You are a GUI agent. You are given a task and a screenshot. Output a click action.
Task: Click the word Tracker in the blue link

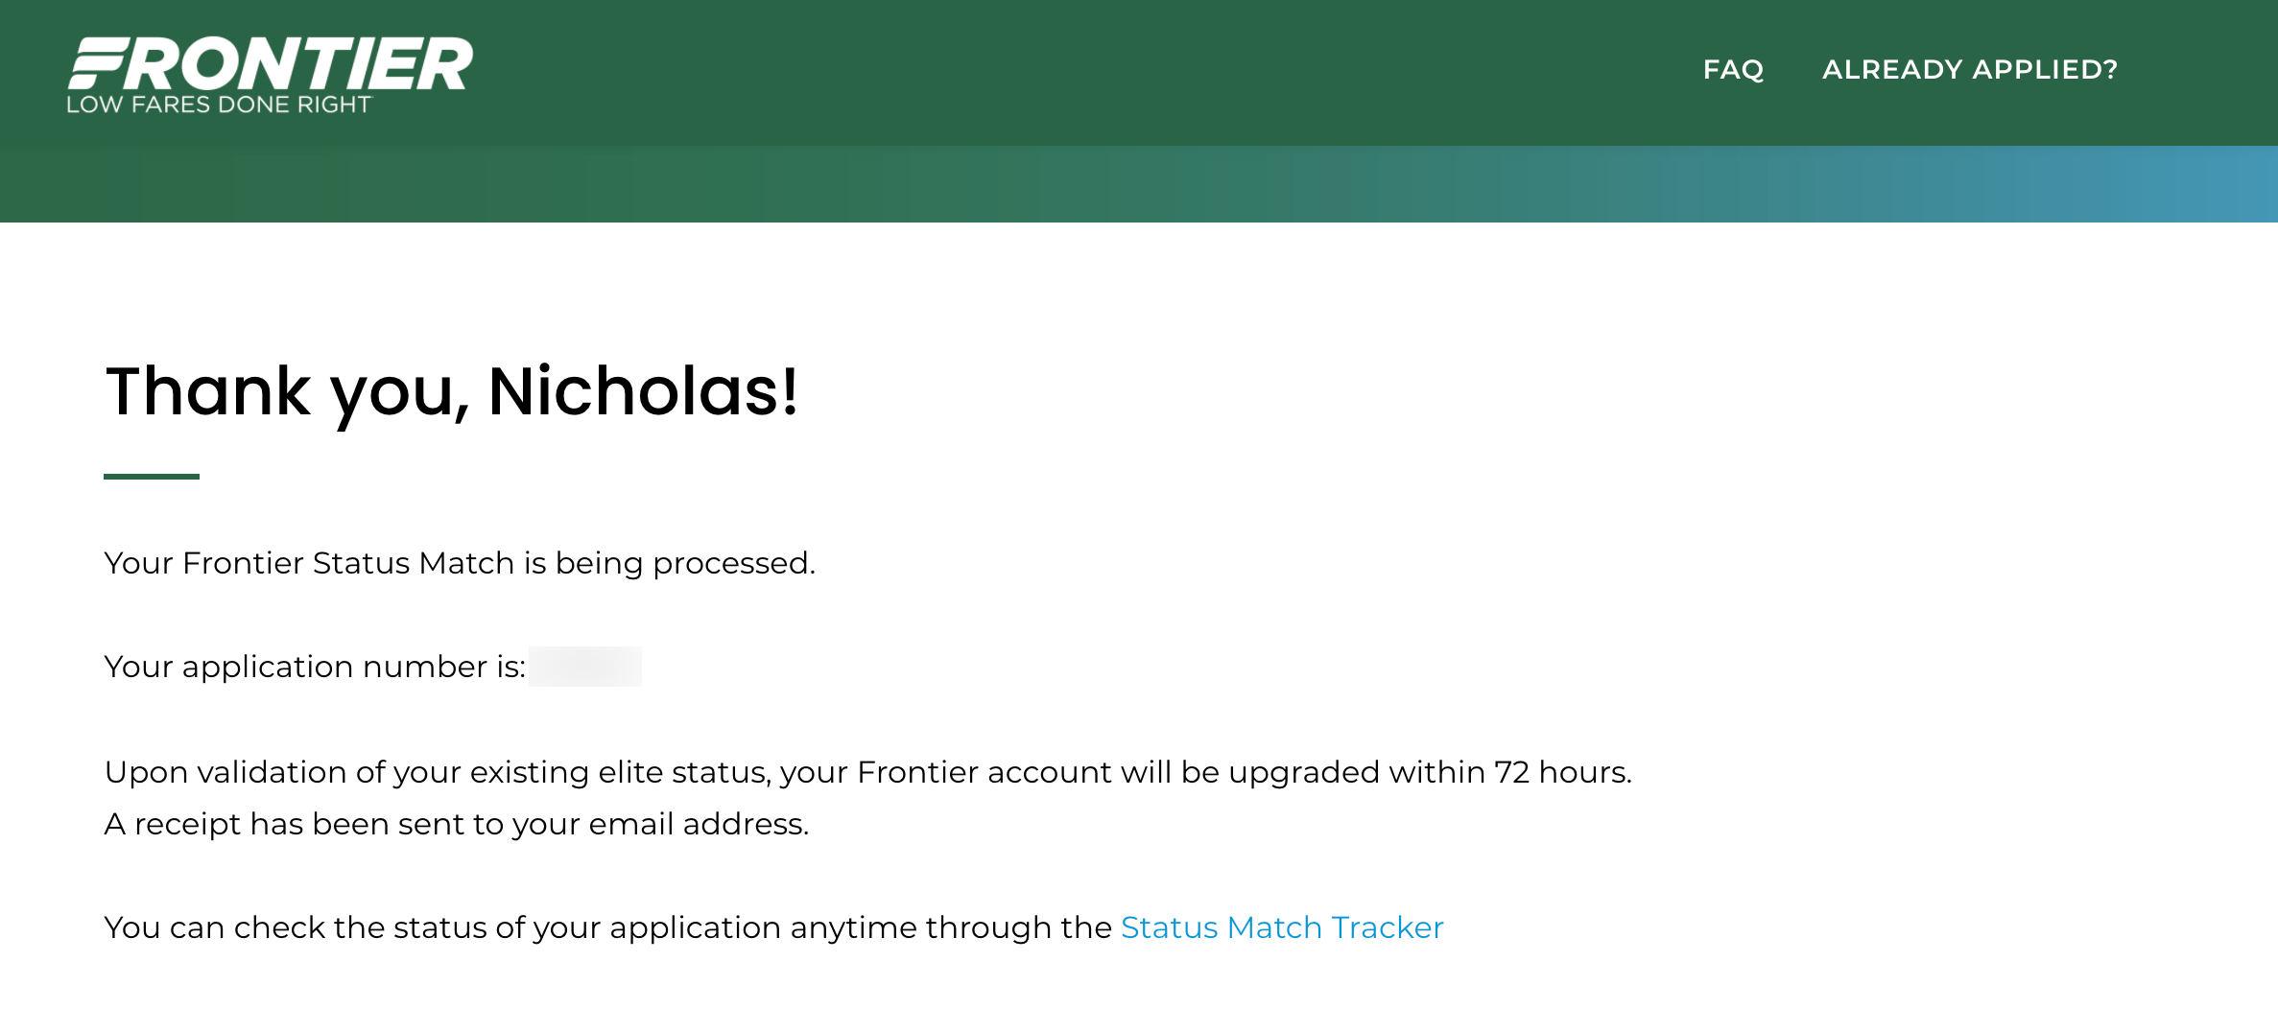tap(1388, 927)
